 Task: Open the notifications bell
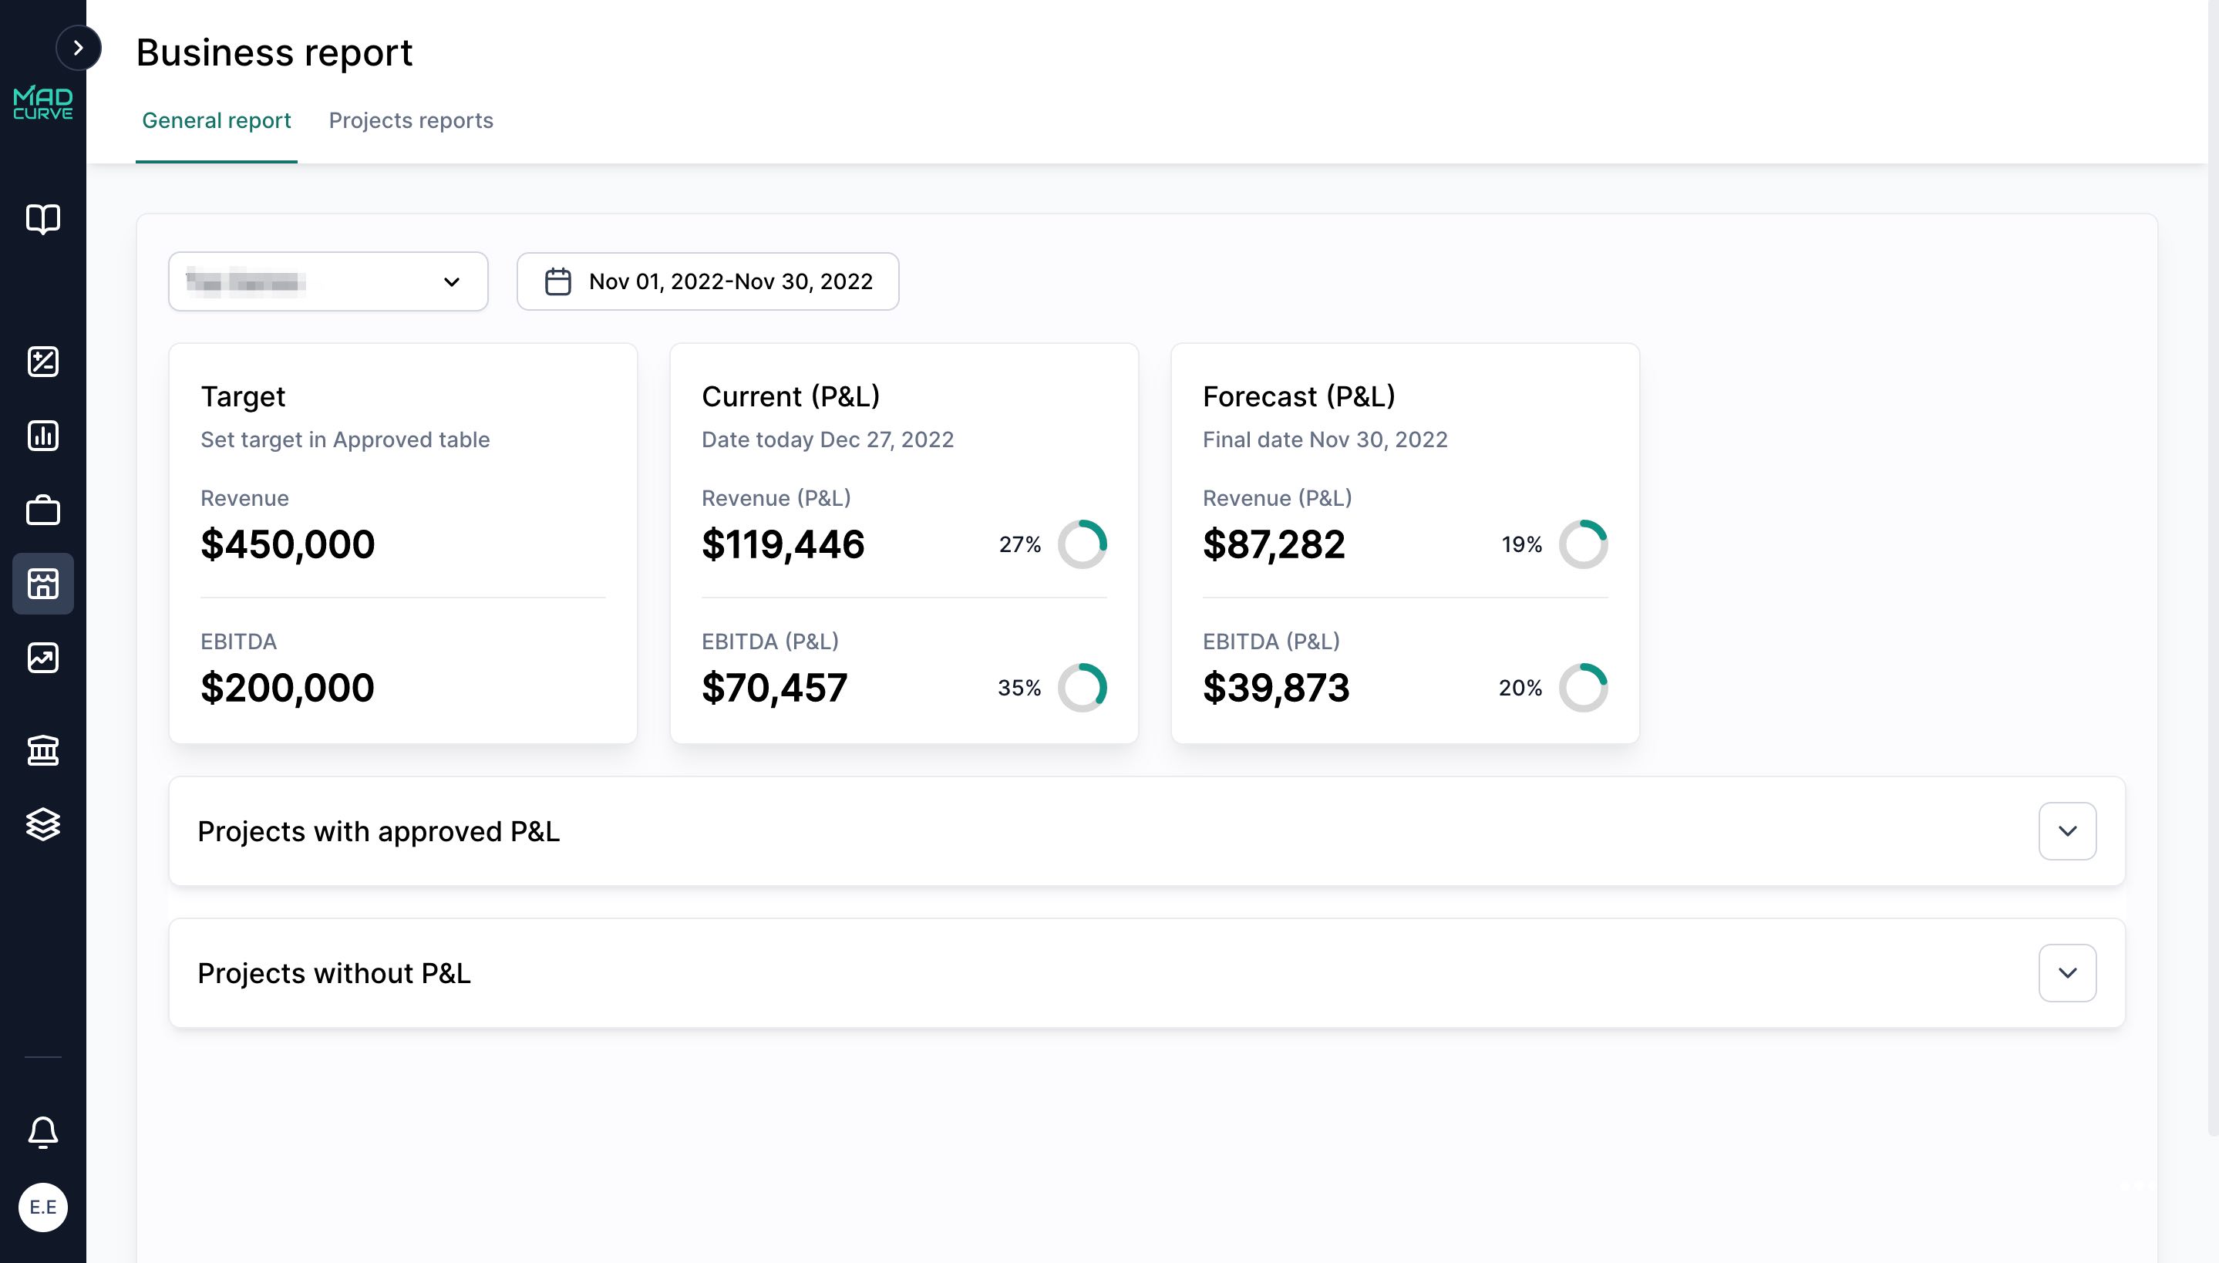click(43, 1133)
